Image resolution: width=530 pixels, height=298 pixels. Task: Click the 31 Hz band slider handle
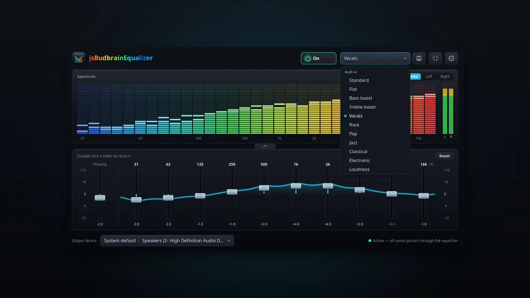(136, 200)
